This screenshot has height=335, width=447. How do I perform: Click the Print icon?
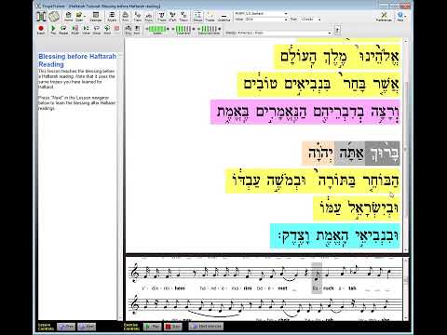click(126, 17)
